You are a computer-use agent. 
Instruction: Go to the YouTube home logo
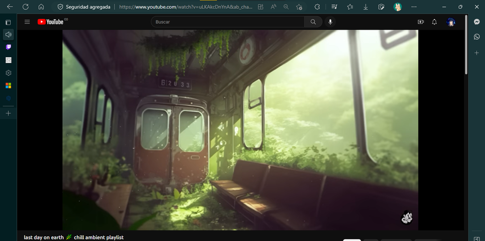(x=50, y=22)
